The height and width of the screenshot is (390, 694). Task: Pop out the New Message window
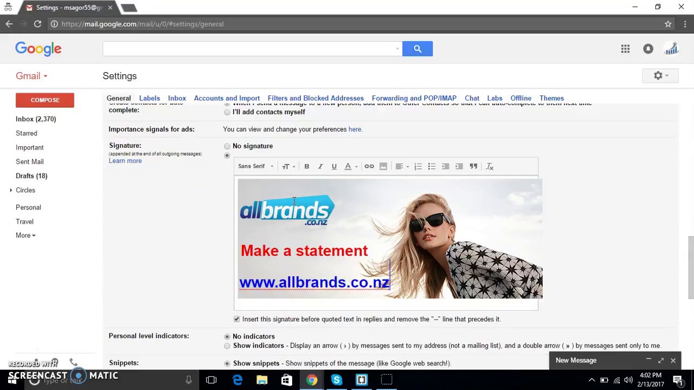pyautogui.click(x=661, y=360)
